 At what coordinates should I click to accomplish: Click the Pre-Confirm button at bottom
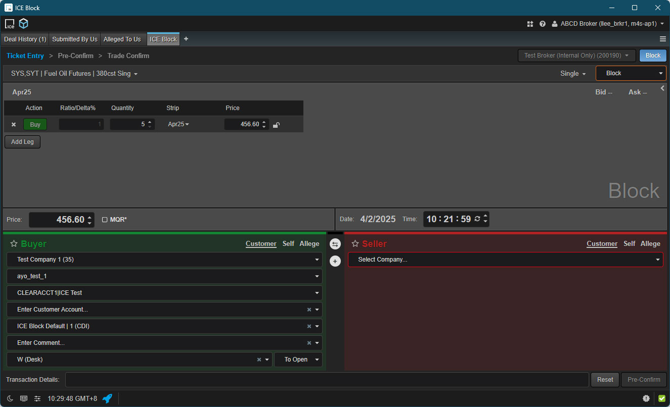coord(644,380)
